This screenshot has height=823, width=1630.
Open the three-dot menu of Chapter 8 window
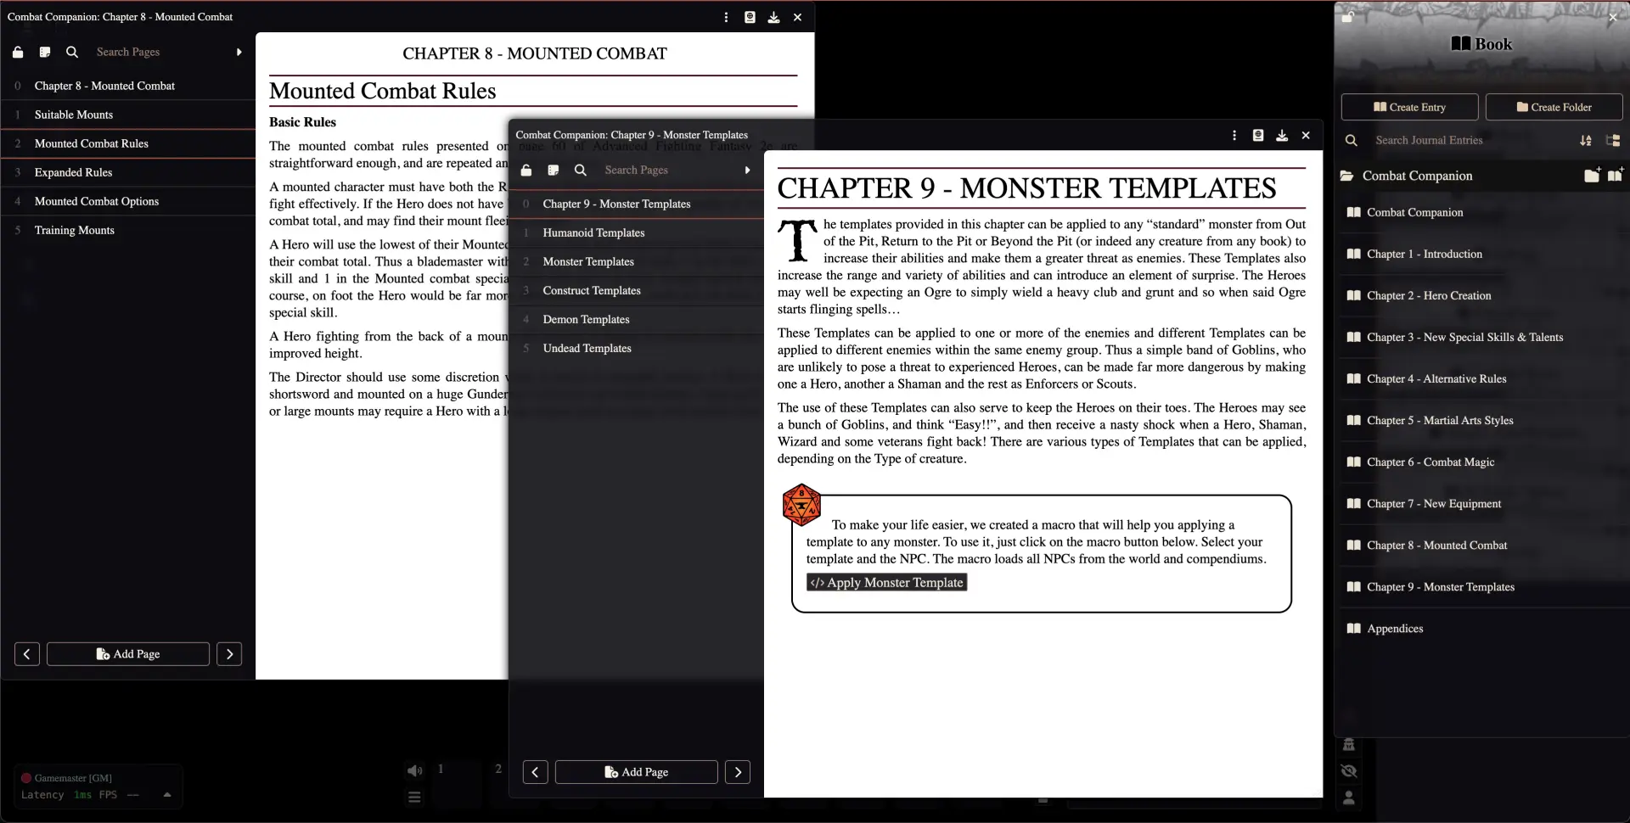click(x=726, y=17)
